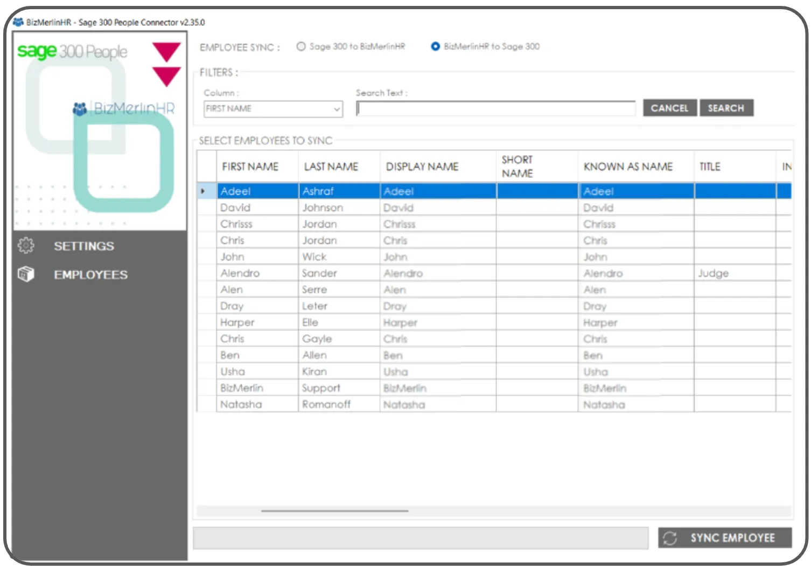Select the first name cell 'Natasha'
Viewport: 811px width, 566px height.
(258, 404)
